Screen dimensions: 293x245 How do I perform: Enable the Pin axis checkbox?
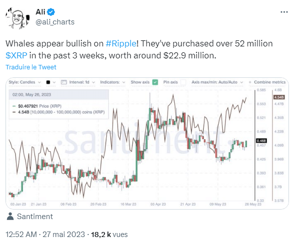(183, 82)
